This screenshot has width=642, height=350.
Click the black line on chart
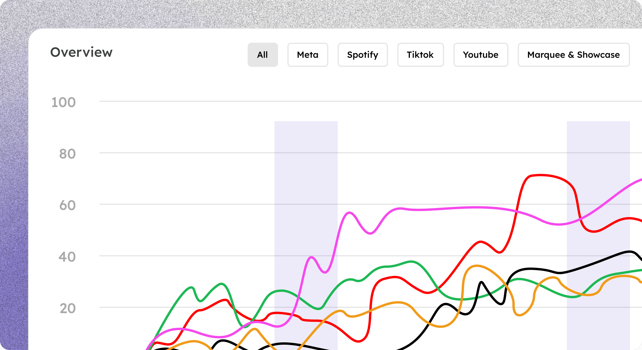point(531,269)
